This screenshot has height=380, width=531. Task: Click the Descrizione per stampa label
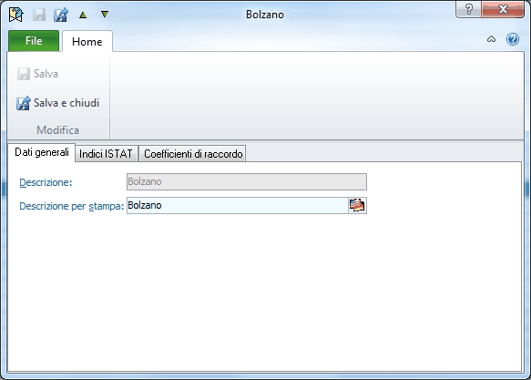tap(71, 206)
